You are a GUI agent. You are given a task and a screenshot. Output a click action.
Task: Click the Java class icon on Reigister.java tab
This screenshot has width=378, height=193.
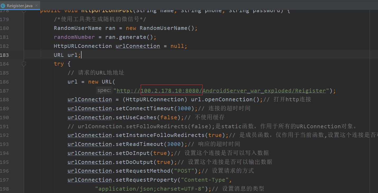pyautogui.click(x=3, y=6)
